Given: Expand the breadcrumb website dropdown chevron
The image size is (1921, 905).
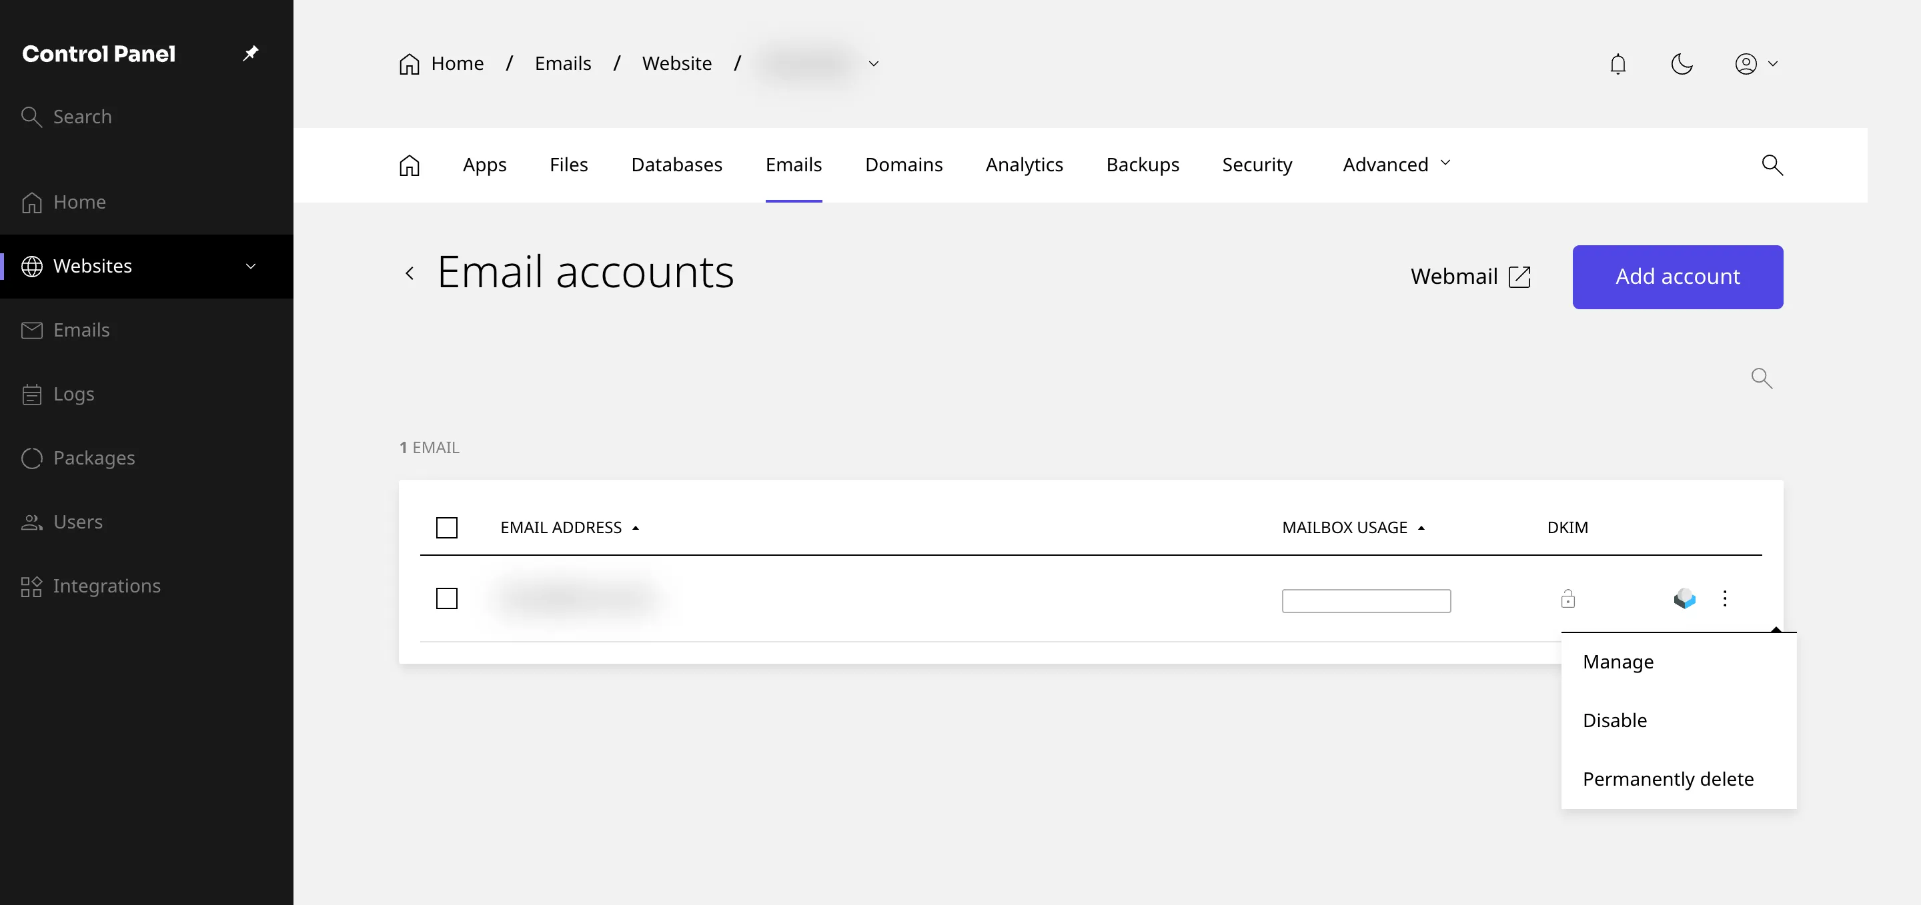Looking at the screenshot, I should point(873,64).
